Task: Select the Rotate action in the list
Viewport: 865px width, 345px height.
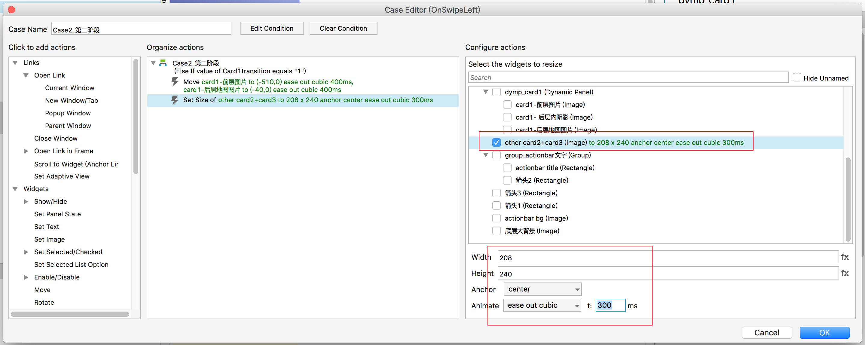Action: click(44, 302)
